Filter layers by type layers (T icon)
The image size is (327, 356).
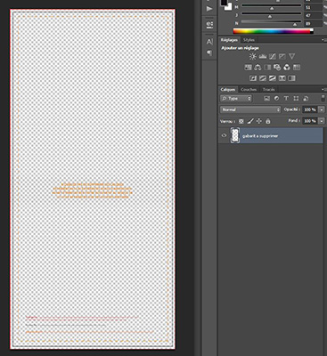pos(286,99)
